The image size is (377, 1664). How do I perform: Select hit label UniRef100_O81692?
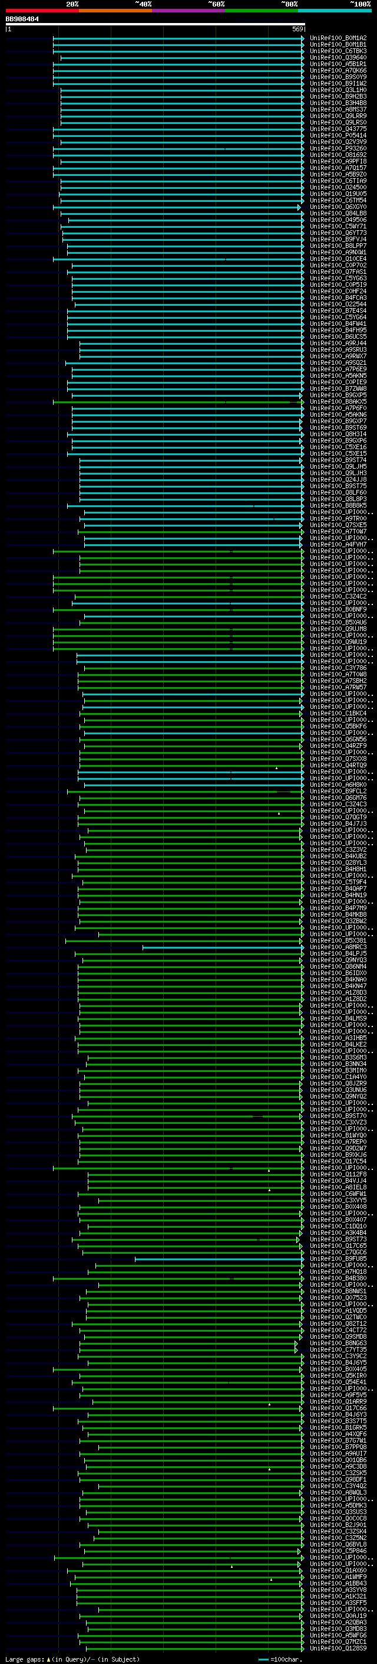click(x=338, y=155)
